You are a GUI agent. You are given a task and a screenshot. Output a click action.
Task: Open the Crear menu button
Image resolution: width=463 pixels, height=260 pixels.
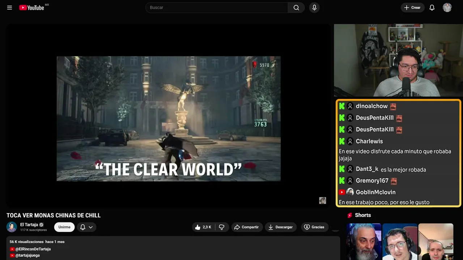(x=413, y=8)
